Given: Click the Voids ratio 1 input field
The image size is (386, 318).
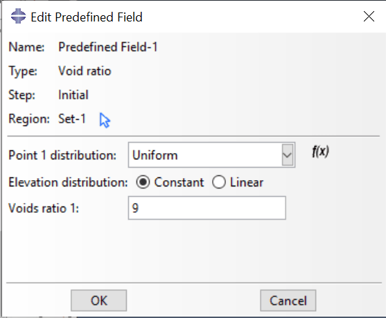Looking at the screenshot, I should pyautogui.click(x=207, y=208).
